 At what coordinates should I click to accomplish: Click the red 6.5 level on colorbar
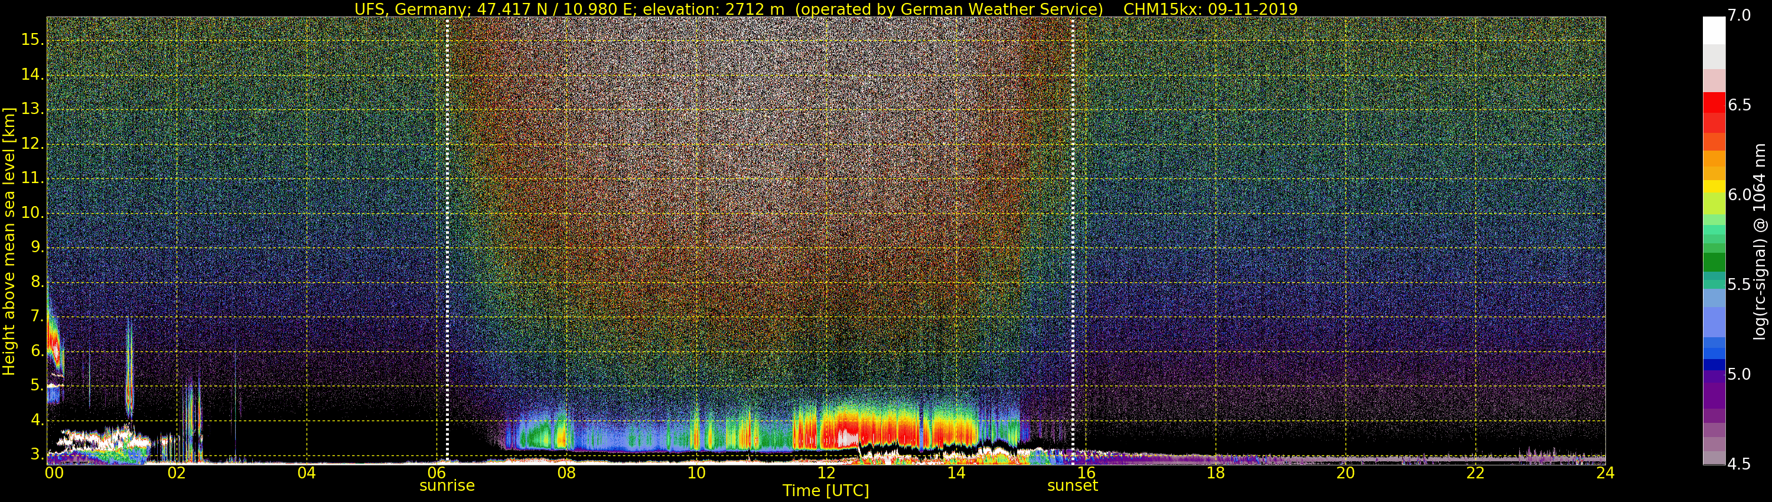click(1714, 105)
